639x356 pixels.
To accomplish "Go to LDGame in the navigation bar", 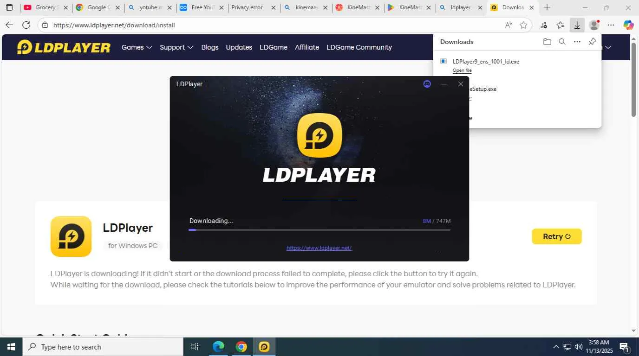I will pos(274,47).
